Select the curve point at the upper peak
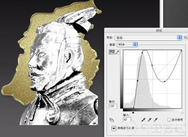 point(142,53)
